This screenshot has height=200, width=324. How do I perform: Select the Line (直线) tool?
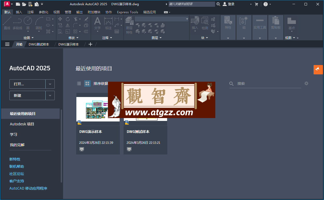7,23
